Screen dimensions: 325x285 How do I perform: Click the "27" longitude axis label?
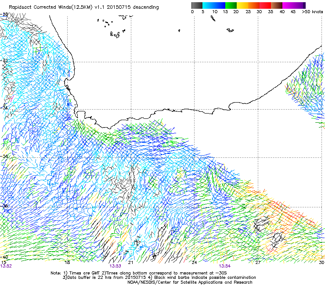(258, 263)
